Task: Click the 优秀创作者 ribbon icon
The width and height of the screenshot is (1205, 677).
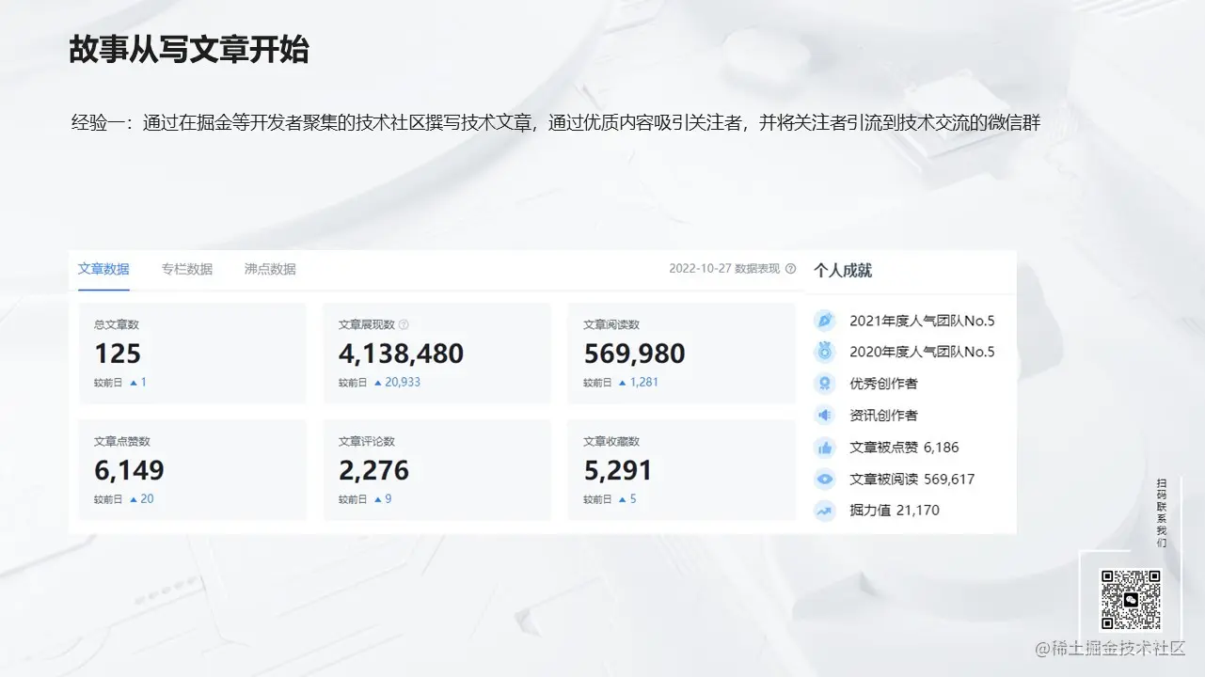Action: tap(825, 384)
